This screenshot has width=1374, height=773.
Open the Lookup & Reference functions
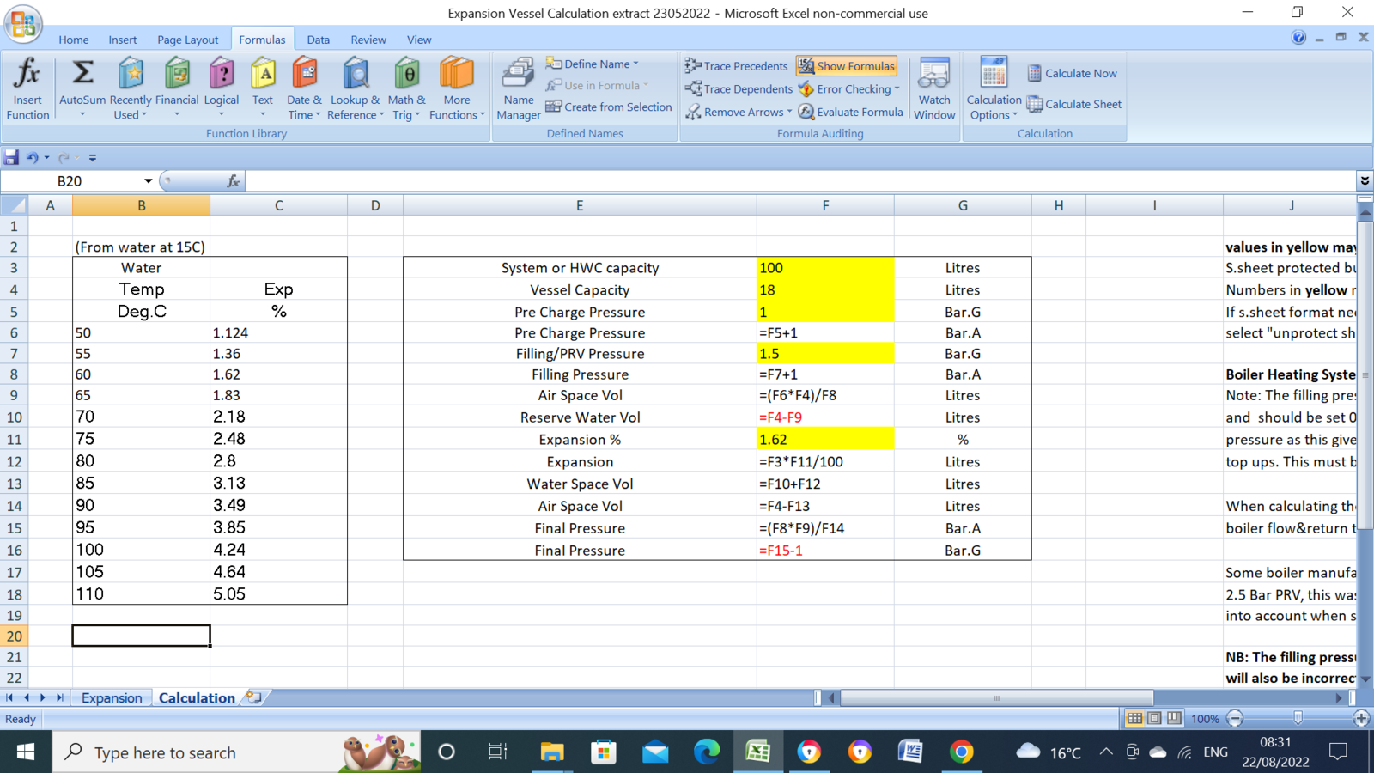tap(355, 88)
